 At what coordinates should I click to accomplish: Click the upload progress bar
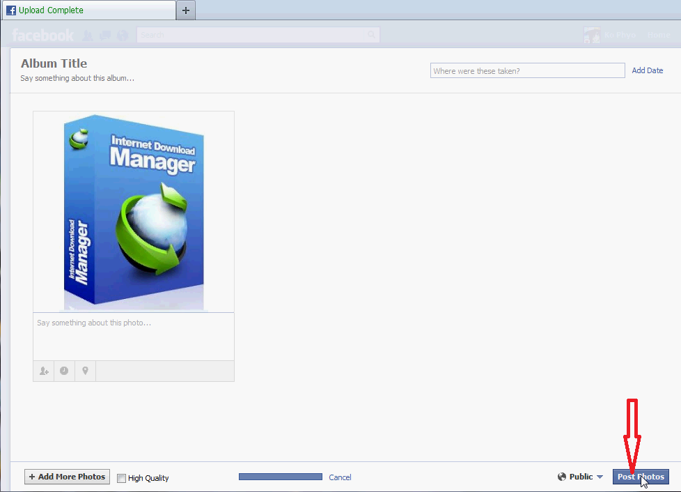281,477
